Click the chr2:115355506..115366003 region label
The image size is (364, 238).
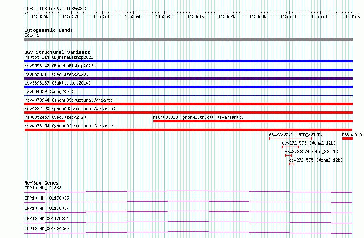pos(55,9)
